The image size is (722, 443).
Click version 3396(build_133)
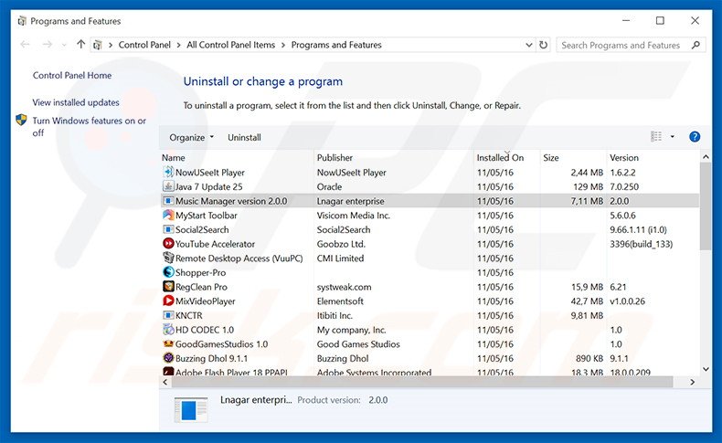click(641, 244)
